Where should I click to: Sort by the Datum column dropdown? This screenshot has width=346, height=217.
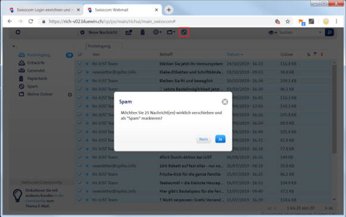[235, 54]
